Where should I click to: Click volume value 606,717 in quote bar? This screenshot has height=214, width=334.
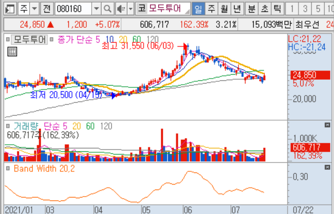pos(154,25)
